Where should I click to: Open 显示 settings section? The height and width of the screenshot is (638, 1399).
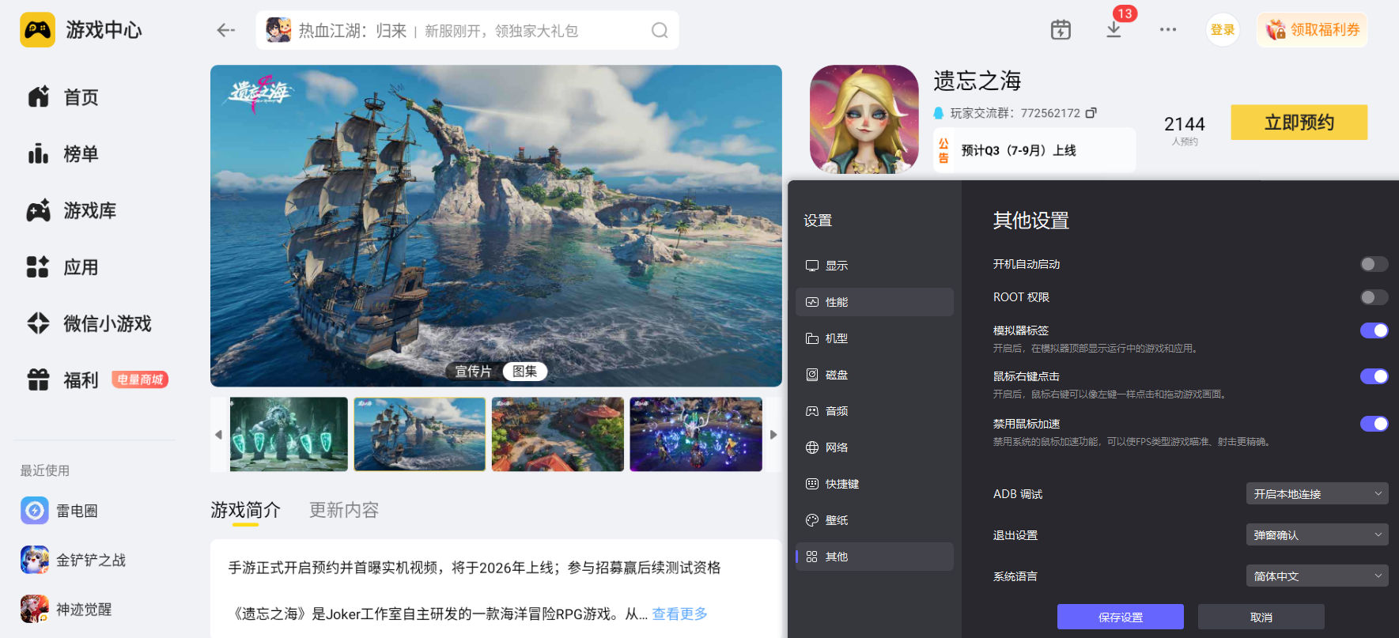click(x=875, y=266)
